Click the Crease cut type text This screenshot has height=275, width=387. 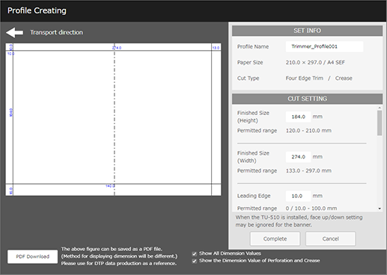pyautogui.click(x=344, y=78)
